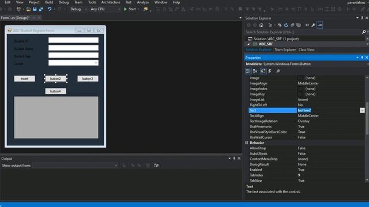Switch to Team Explorer tab
The image size is (369, 207).
click(x=285, y=50)
